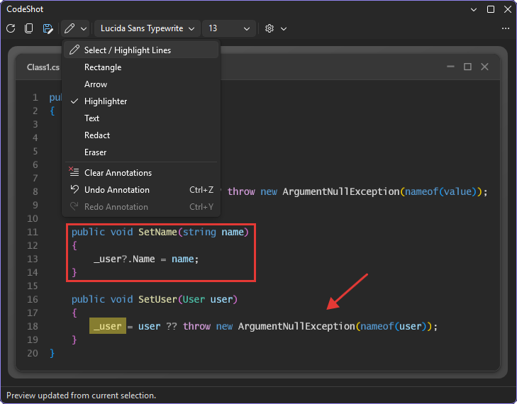Open the font size 13 dropdown
Image resolution: width=517 pixels, height=404 pixels.
point(228,28)
